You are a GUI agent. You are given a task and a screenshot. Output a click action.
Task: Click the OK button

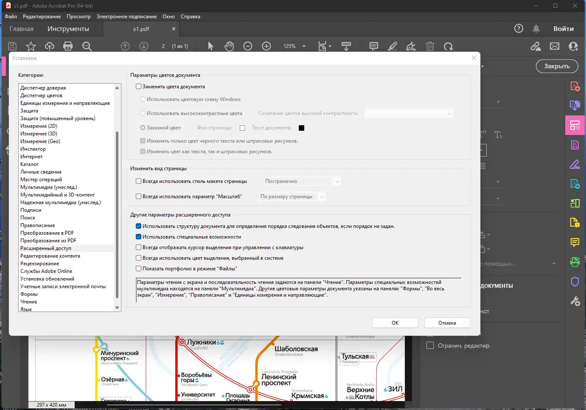(395, 323)
